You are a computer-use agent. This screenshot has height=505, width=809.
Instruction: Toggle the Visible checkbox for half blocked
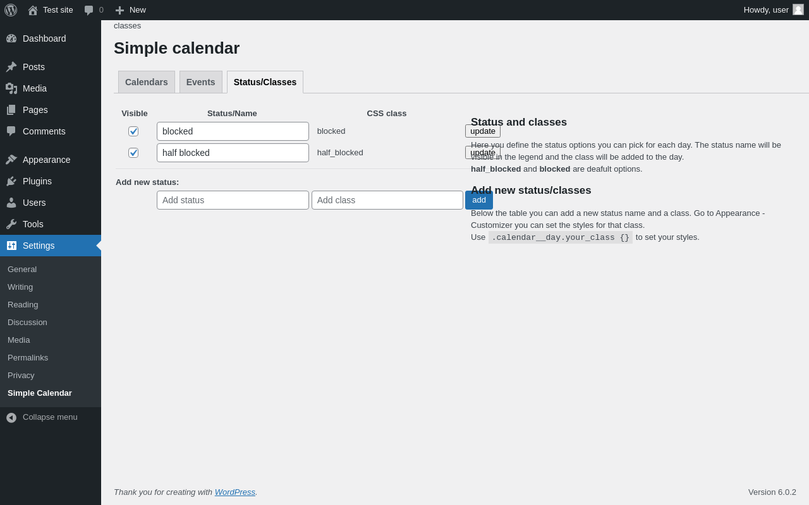[133, 153]
